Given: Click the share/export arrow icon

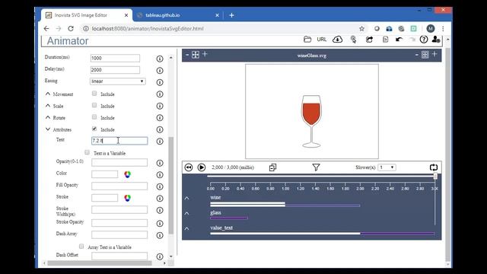Looking at the screenshot, I should click(x=369, y=40).
